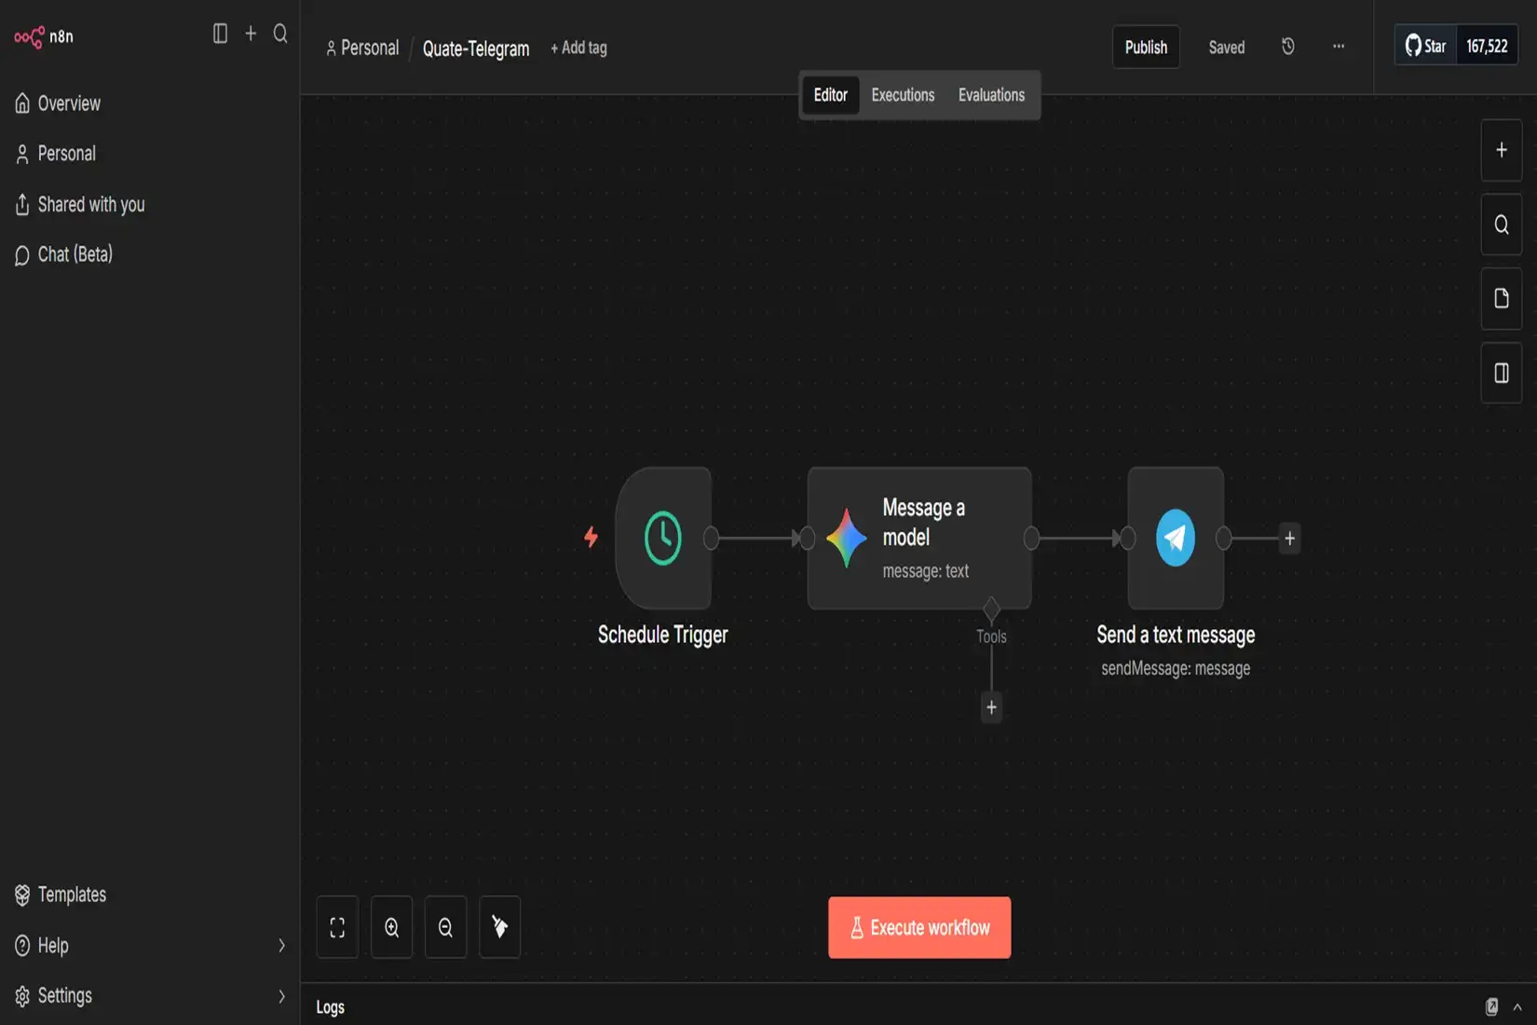This screenshot has height=1025, width=1537.
Task: Open the Send a text message Telegram node
Action: [1175, 538]
